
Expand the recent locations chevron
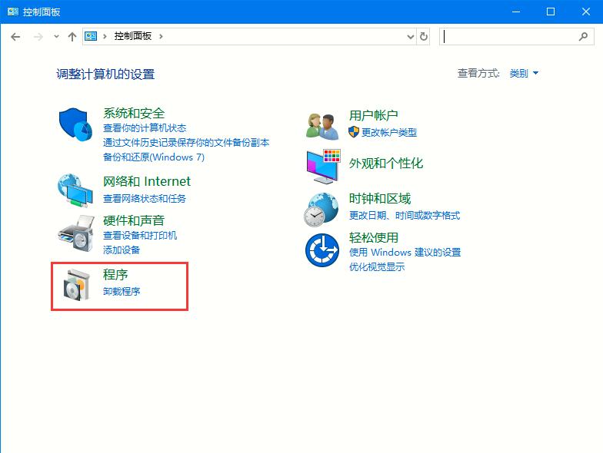(56, 37)
